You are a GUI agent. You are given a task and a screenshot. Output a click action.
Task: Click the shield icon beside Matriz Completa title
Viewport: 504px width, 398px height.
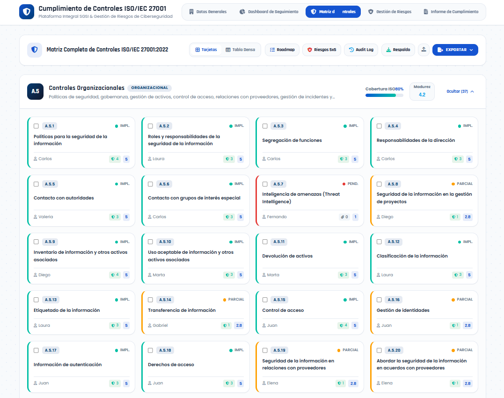point(34,50)
